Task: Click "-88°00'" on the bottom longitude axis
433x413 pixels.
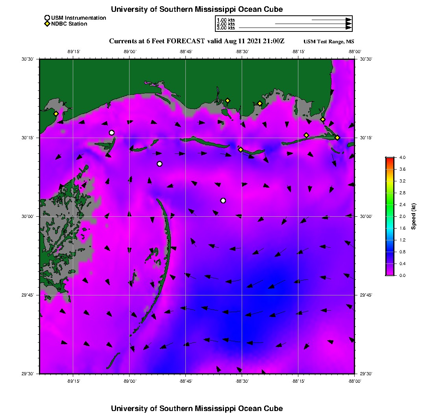Action: pos(355,381)
